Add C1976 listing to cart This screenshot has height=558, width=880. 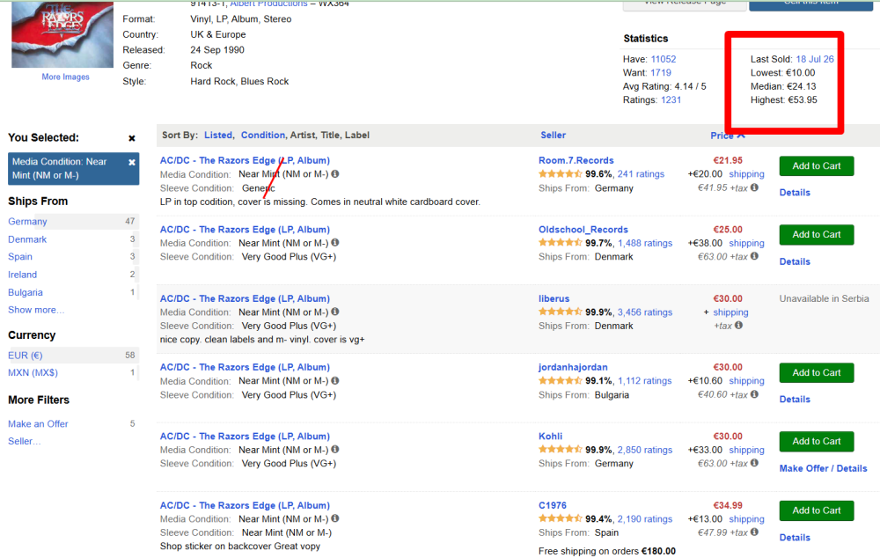click(x=817, y=510)
